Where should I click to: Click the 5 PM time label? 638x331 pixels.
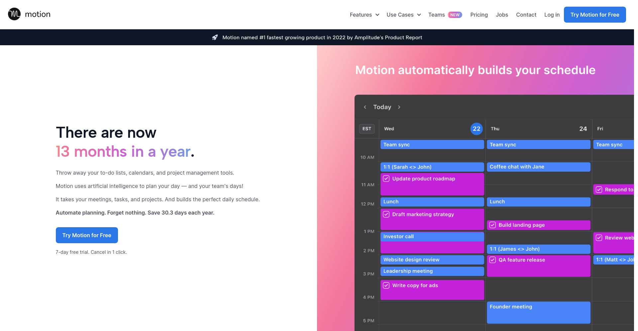tap(369, 321)
